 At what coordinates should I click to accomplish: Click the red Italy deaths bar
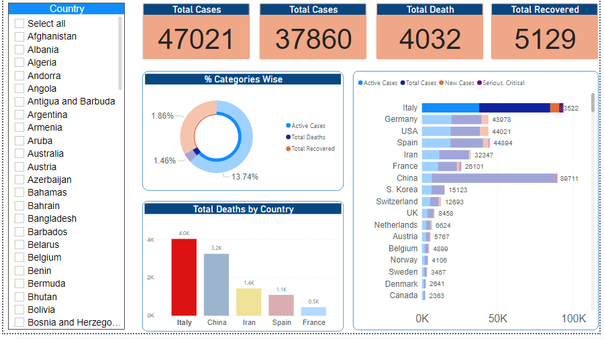click(184, 277)
